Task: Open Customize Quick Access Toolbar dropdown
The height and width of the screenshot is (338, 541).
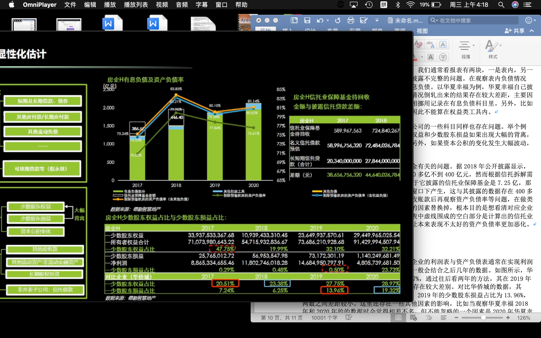Action: (x=377, y=20)
